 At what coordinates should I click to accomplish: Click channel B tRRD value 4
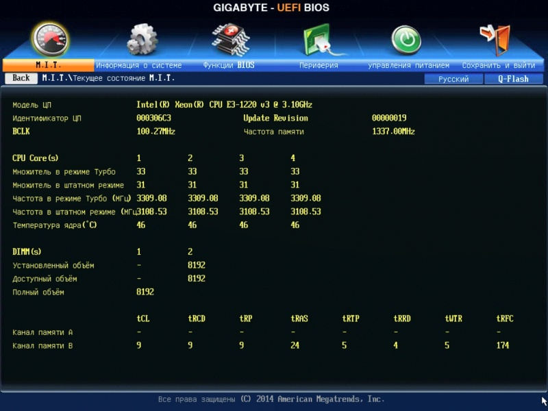click(x=395, y=345)
